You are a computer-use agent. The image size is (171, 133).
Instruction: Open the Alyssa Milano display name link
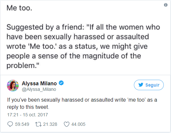tap(39, 83)
